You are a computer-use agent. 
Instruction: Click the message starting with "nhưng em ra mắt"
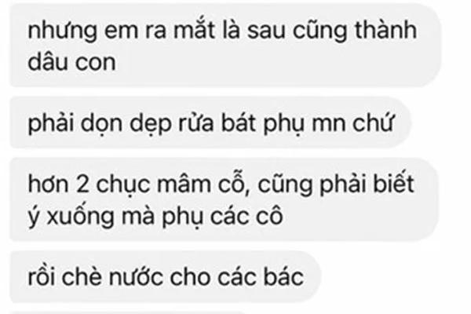coord(225,46)
